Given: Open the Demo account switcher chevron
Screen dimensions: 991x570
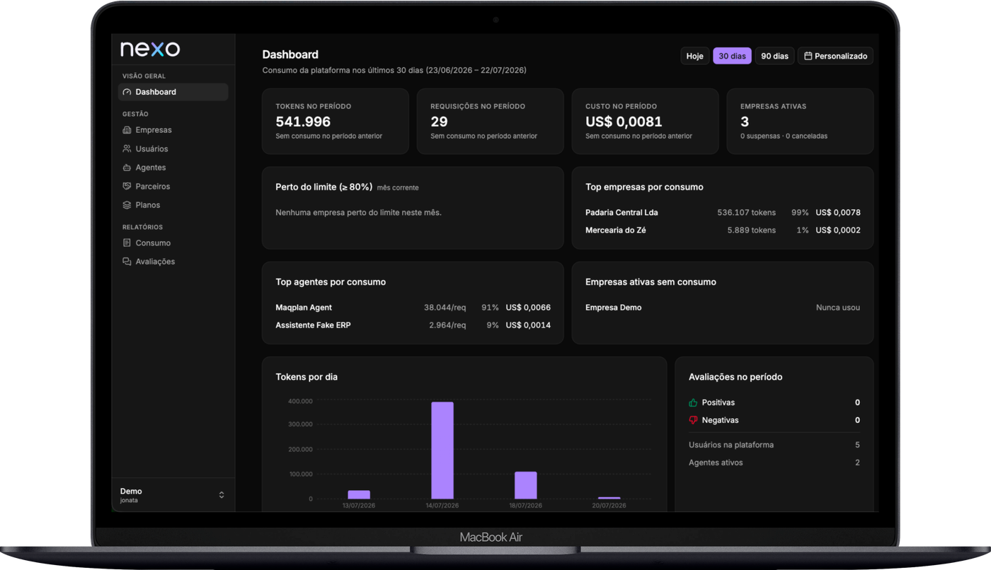Looking at the screenshot, I should (x=222, y=495).
